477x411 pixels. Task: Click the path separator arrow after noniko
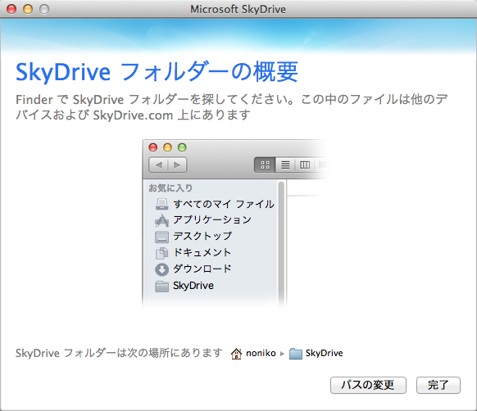click(x=282, y=354)
